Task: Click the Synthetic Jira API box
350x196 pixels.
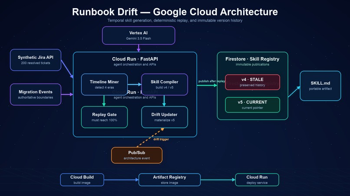Action: pos(36,60)
